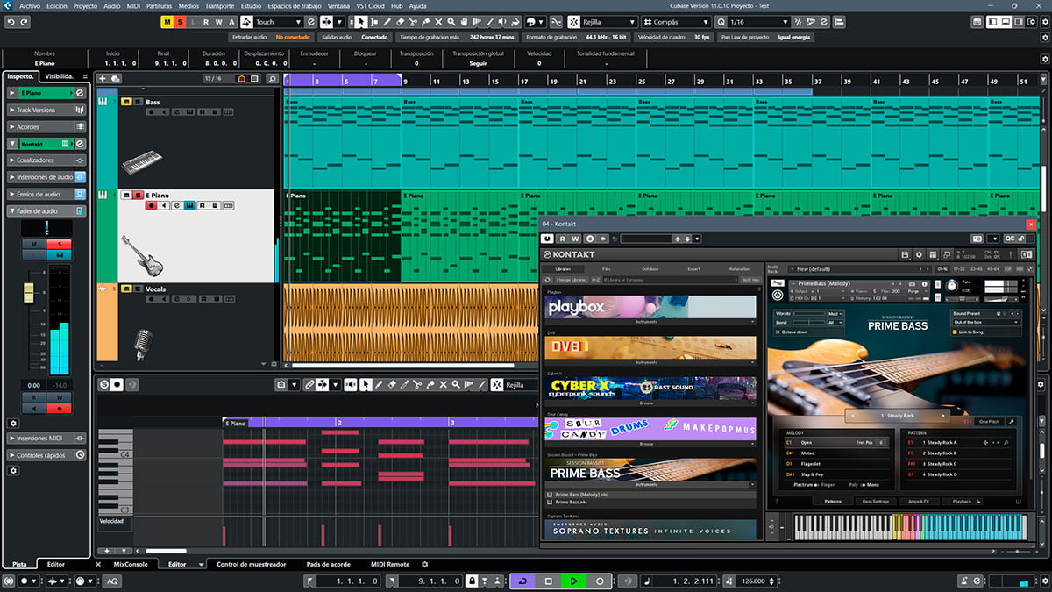1052x592 pixels.
Task: Open Kontakt save disk icon menu
Action: click(x=905, y=254)
